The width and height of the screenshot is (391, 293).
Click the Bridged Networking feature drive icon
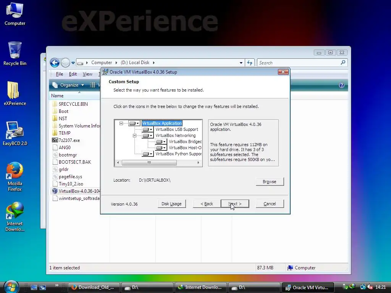point(161,142)
